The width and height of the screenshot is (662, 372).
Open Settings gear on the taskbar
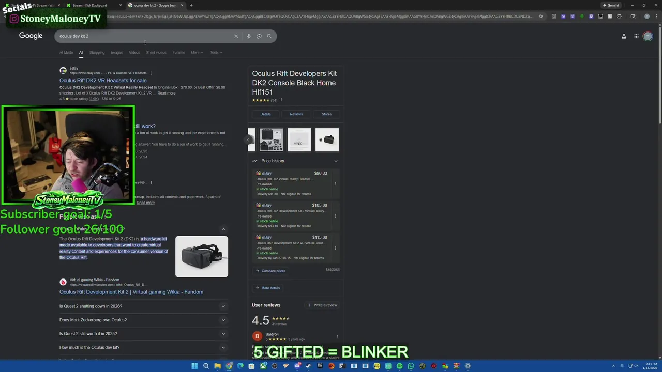[x=468, y=366]
